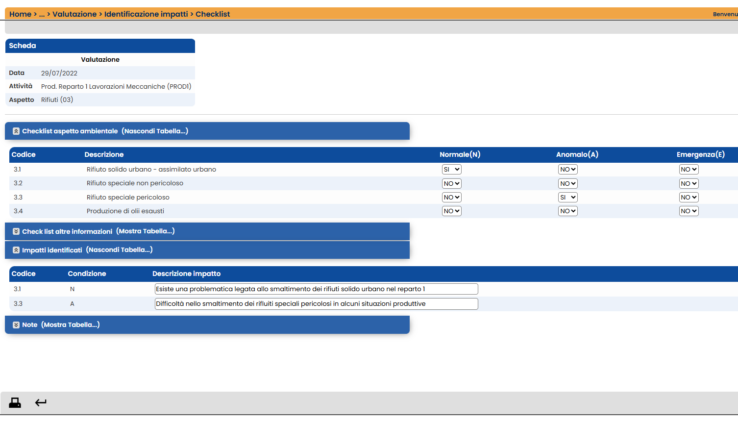Open Emergenza dropdown for Produzione di olii esausti
Viewport: 738px width, 424px height.
click(x=689, y=211)
